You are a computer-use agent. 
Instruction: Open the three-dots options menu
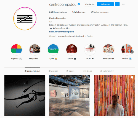point(124,4)
